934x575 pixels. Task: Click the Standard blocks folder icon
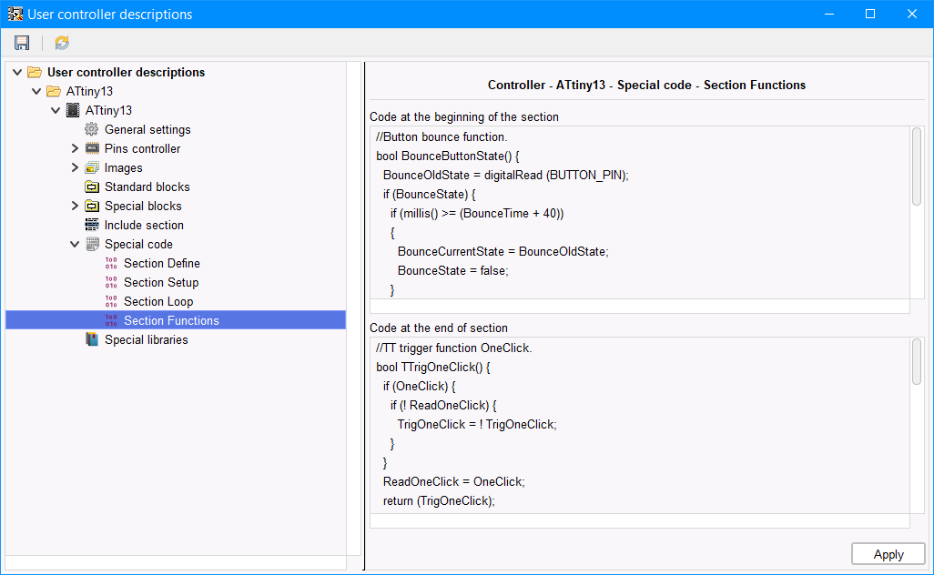point(92,187)
